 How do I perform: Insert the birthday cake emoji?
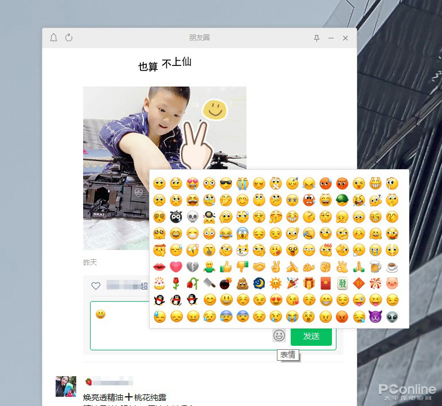point(159,283)
